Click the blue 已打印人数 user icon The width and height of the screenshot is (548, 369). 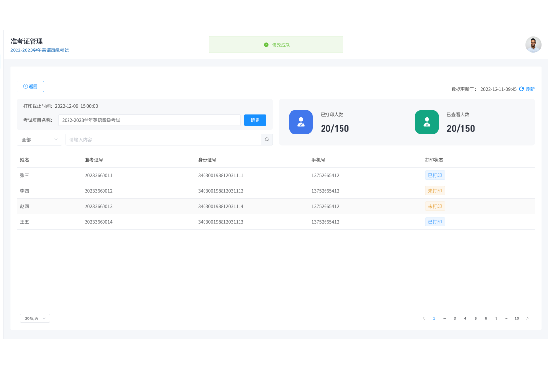point(301,122)
